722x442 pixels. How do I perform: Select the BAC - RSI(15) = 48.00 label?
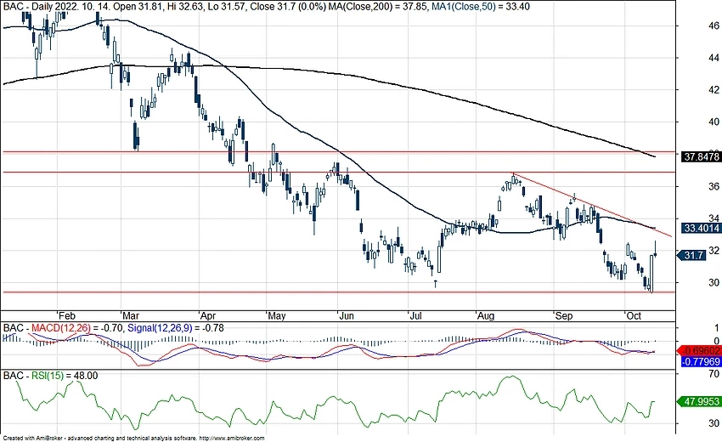pos(51,376)
